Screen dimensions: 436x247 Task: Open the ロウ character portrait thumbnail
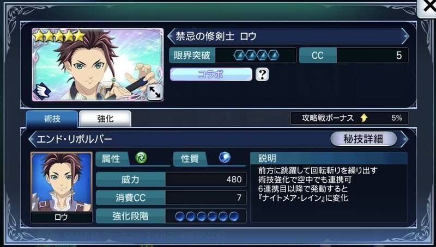[62, 187]
